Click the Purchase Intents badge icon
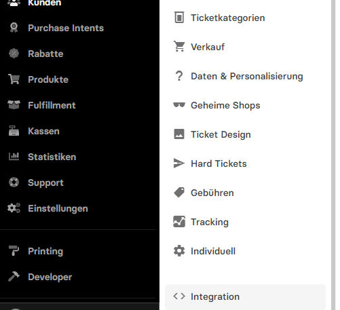Viewport: 340px width, 310px height. click(14, 28)
